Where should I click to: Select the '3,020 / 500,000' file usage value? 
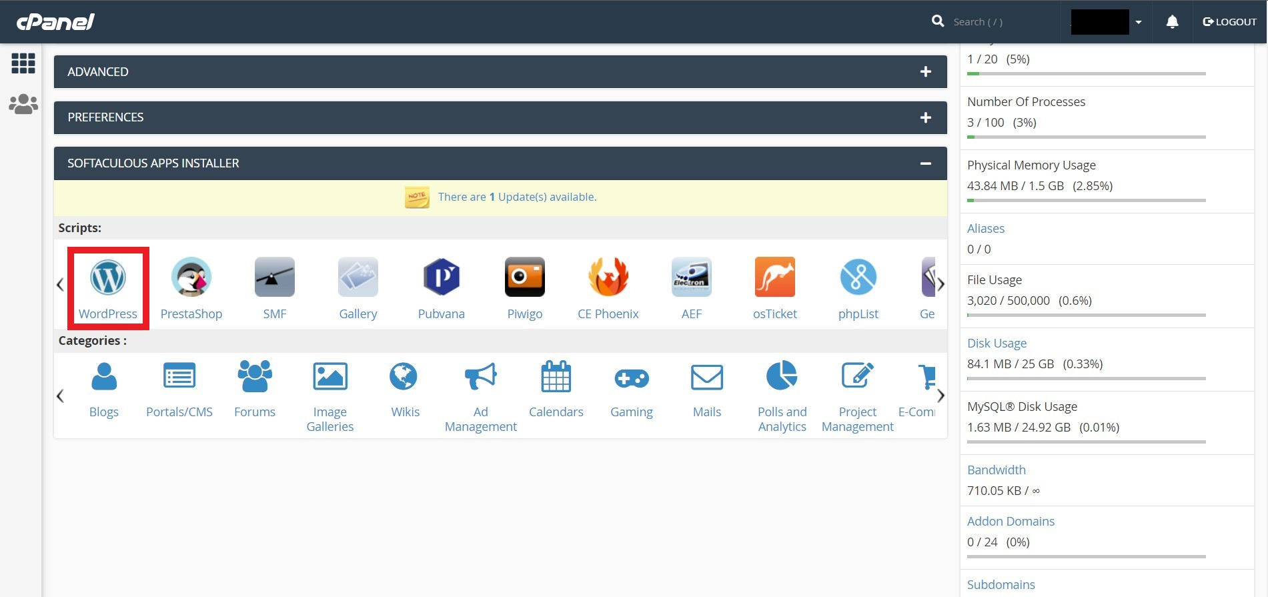click(1009, 301)
